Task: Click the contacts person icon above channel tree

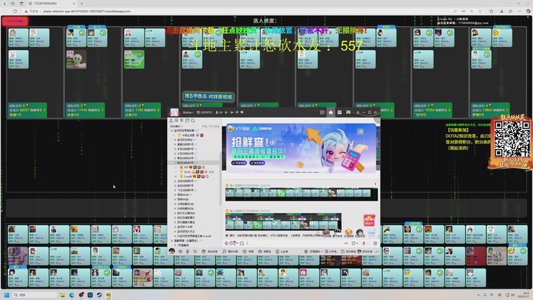Action: click(x=171, y=121)
